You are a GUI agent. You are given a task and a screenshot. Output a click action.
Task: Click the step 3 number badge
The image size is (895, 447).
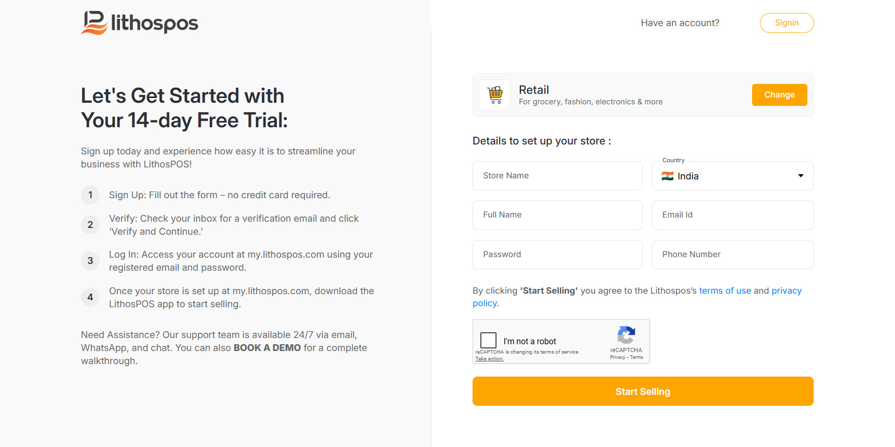90,261
